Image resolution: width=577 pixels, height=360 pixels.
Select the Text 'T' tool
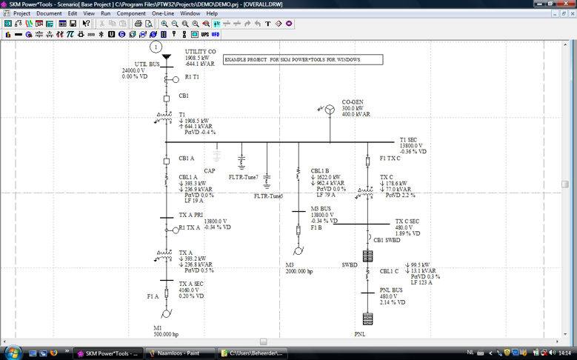268,24
